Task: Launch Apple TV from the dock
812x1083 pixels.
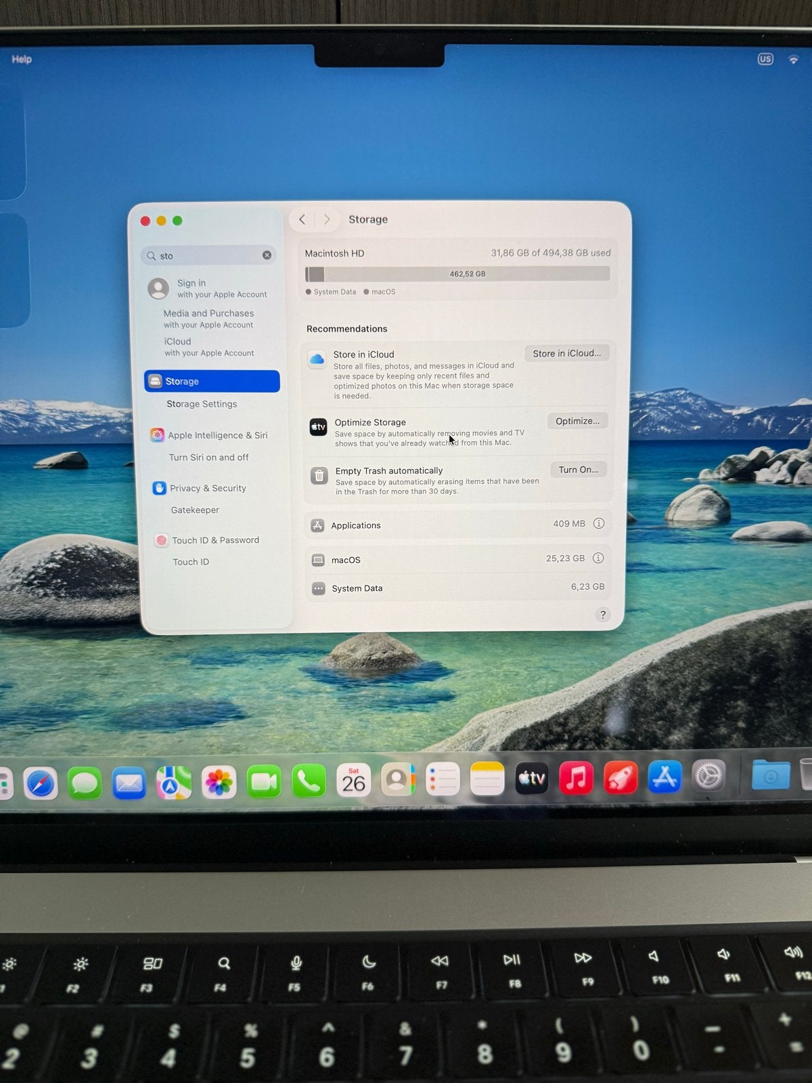Action: click(532, 778)
